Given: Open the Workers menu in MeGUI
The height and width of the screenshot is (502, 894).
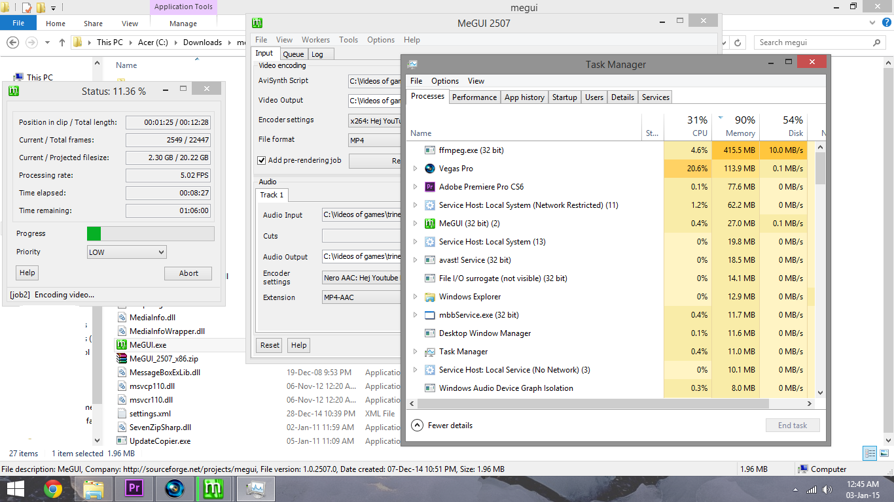Looking at the screenshot, I should click(x=316, y=40).
